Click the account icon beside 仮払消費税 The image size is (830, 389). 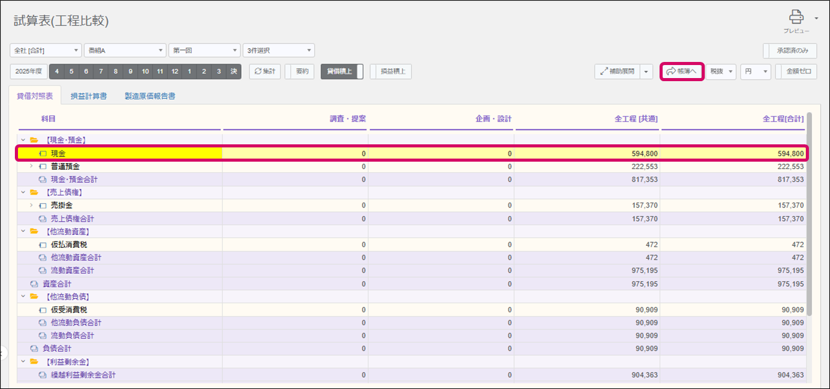coord(43,245)
